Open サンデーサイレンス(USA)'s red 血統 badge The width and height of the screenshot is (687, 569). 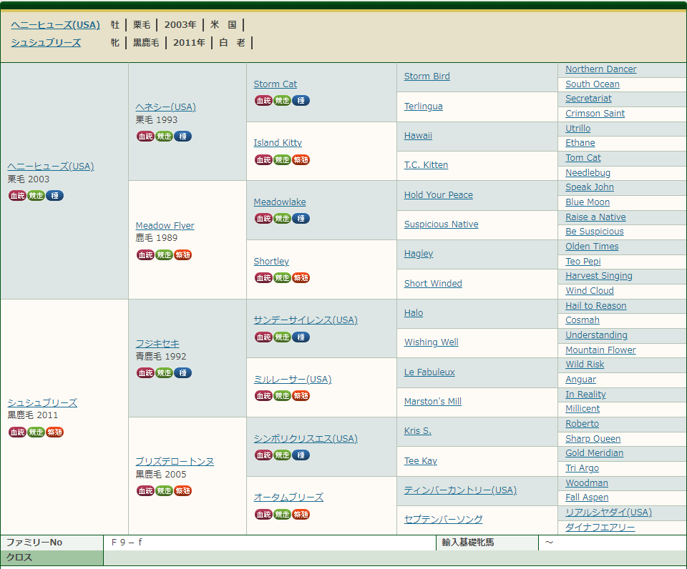click(x=263, y=337)
